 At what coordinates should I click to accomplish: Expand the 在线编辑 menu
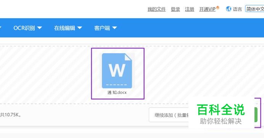[x=68, y=28]
